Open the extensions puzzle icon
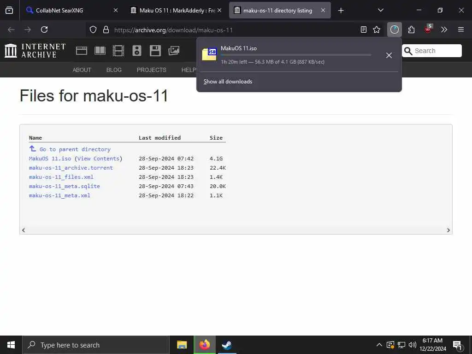Image resolution: width=472 pixels, height=354 pixels. [411, 29]
